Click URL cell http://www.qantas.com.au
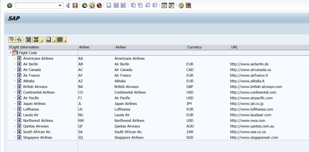309x152 pixels. (x=252, y=126)
